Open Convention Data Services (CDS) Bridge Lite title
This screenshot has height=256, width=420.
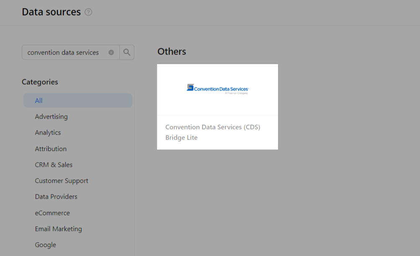click(213, 132)
